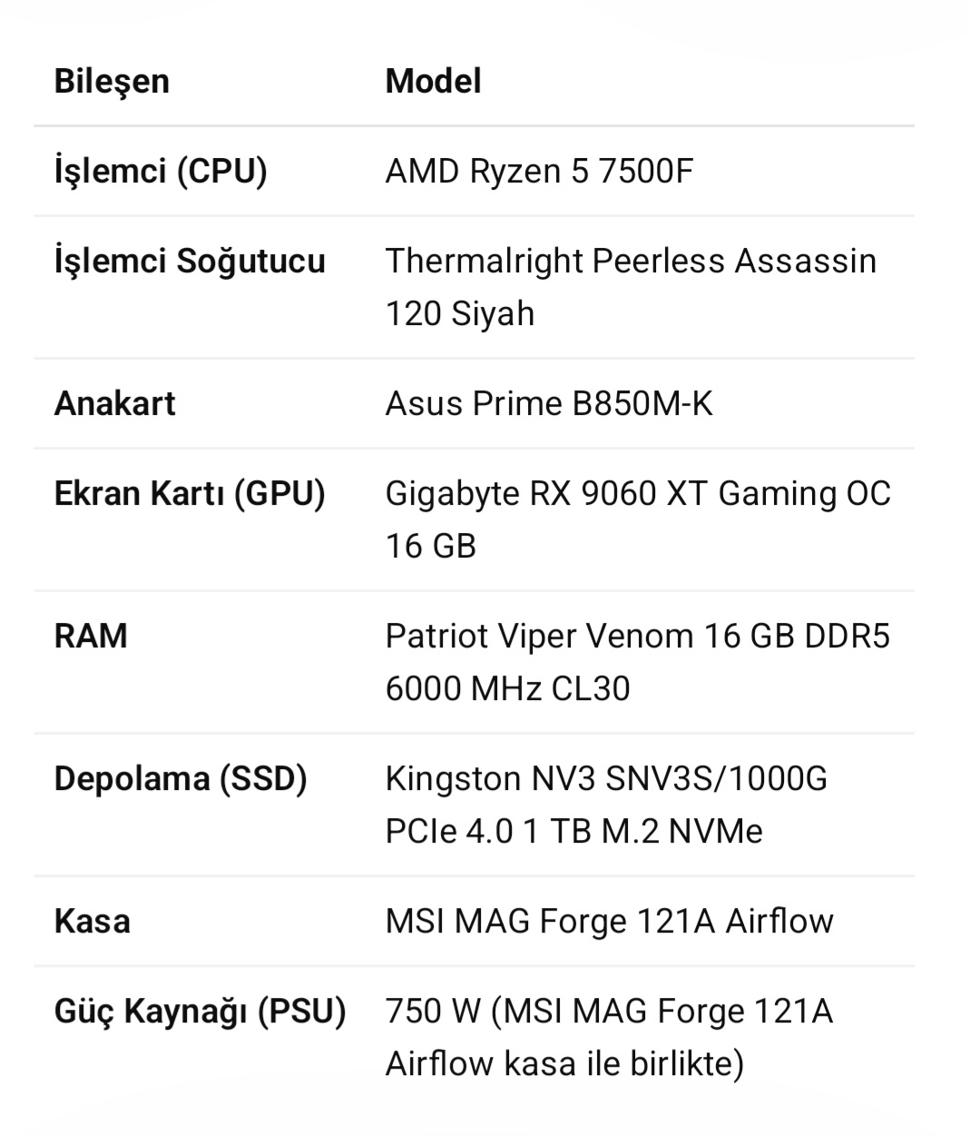This screenshot has width=970, height=1136.
Task: Click Patriot Viper Venom RAM entry
Action: [x=637, y=636]
